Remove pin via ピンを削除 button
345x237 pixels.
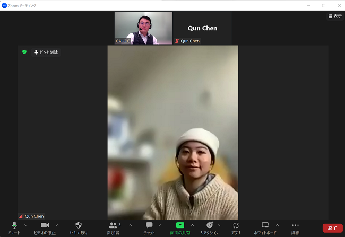tap(46, 52)
